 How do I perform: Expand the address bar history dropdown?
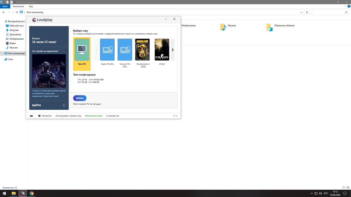click(302, 12)
